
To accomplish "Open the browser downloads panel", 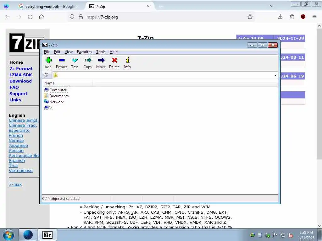I will click(x=280, y=17).
